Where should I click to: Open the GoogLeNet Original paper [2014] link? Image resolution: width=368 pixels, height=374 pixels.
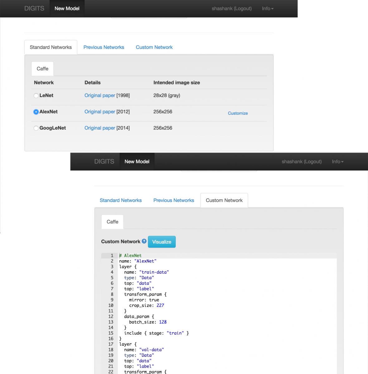[100, 128]
